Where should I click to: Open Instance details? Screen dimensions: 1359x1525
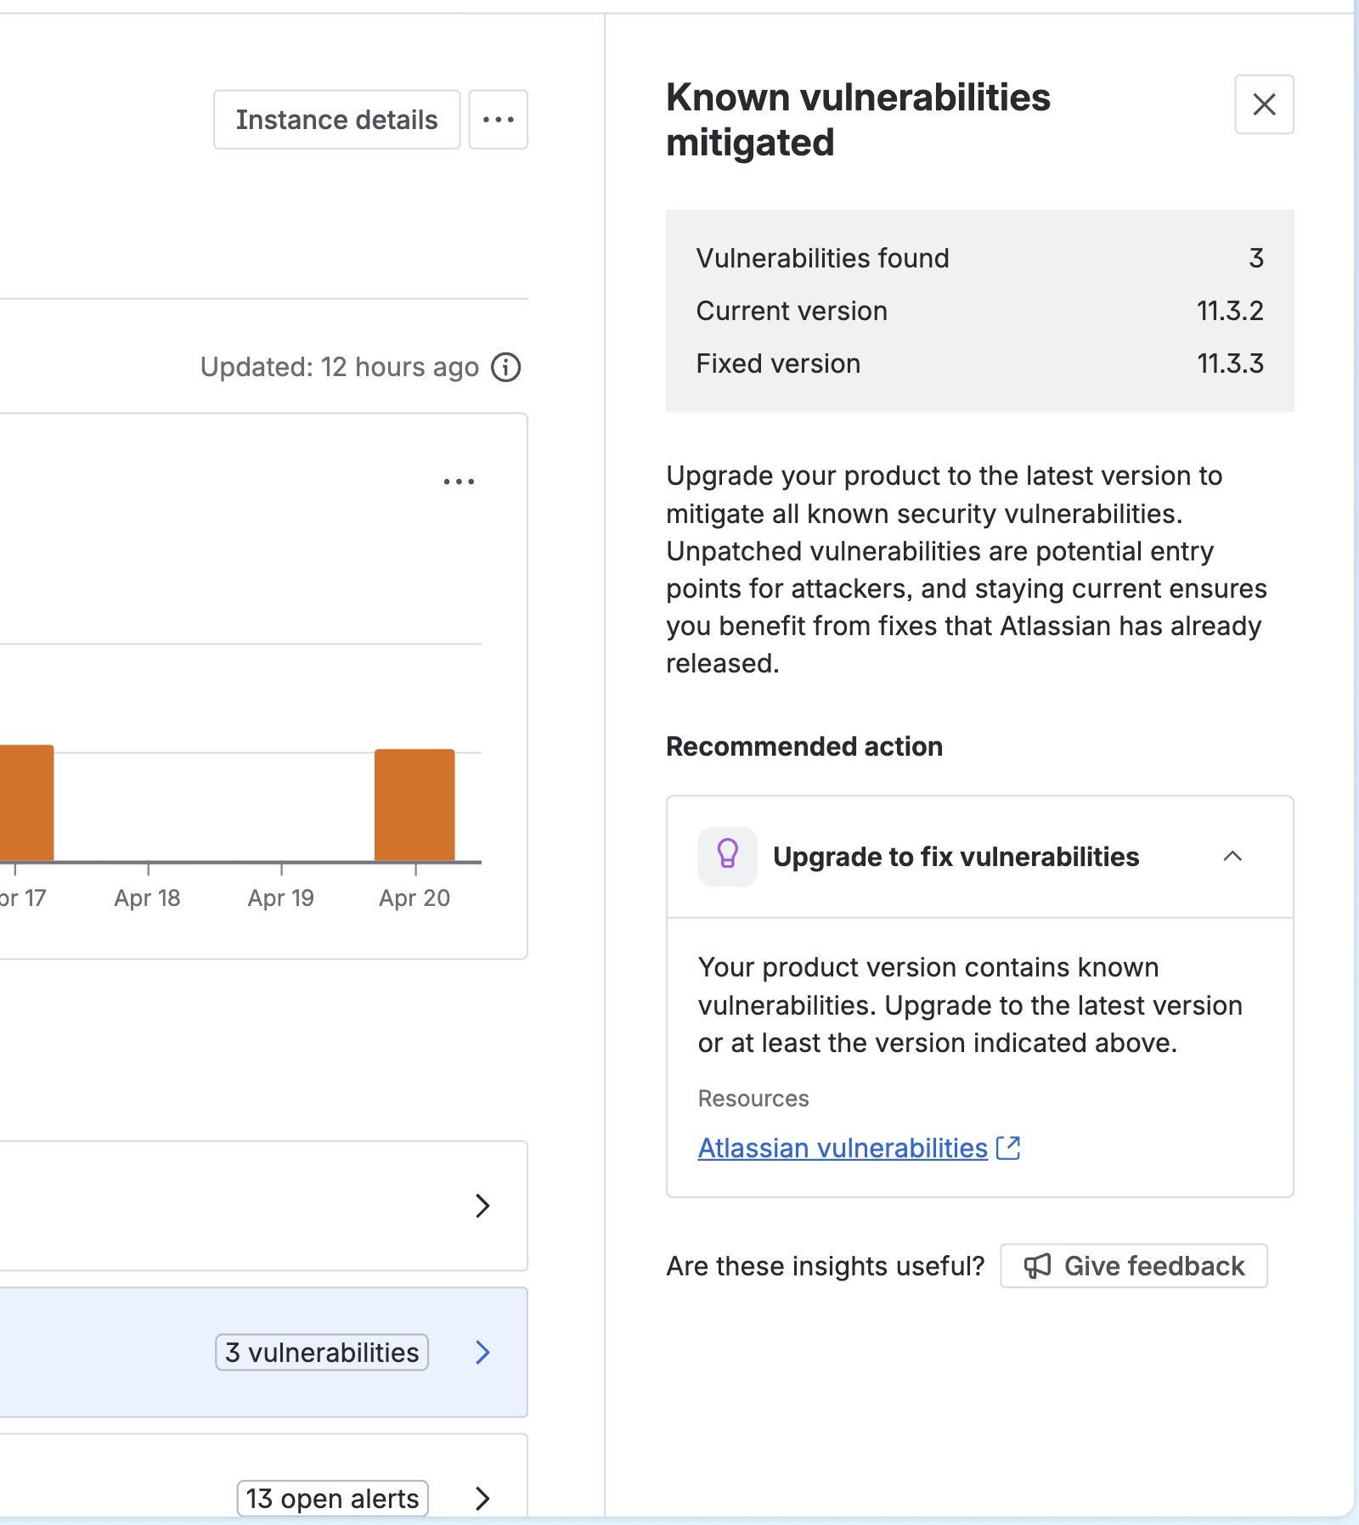click(x=336, y=119)
